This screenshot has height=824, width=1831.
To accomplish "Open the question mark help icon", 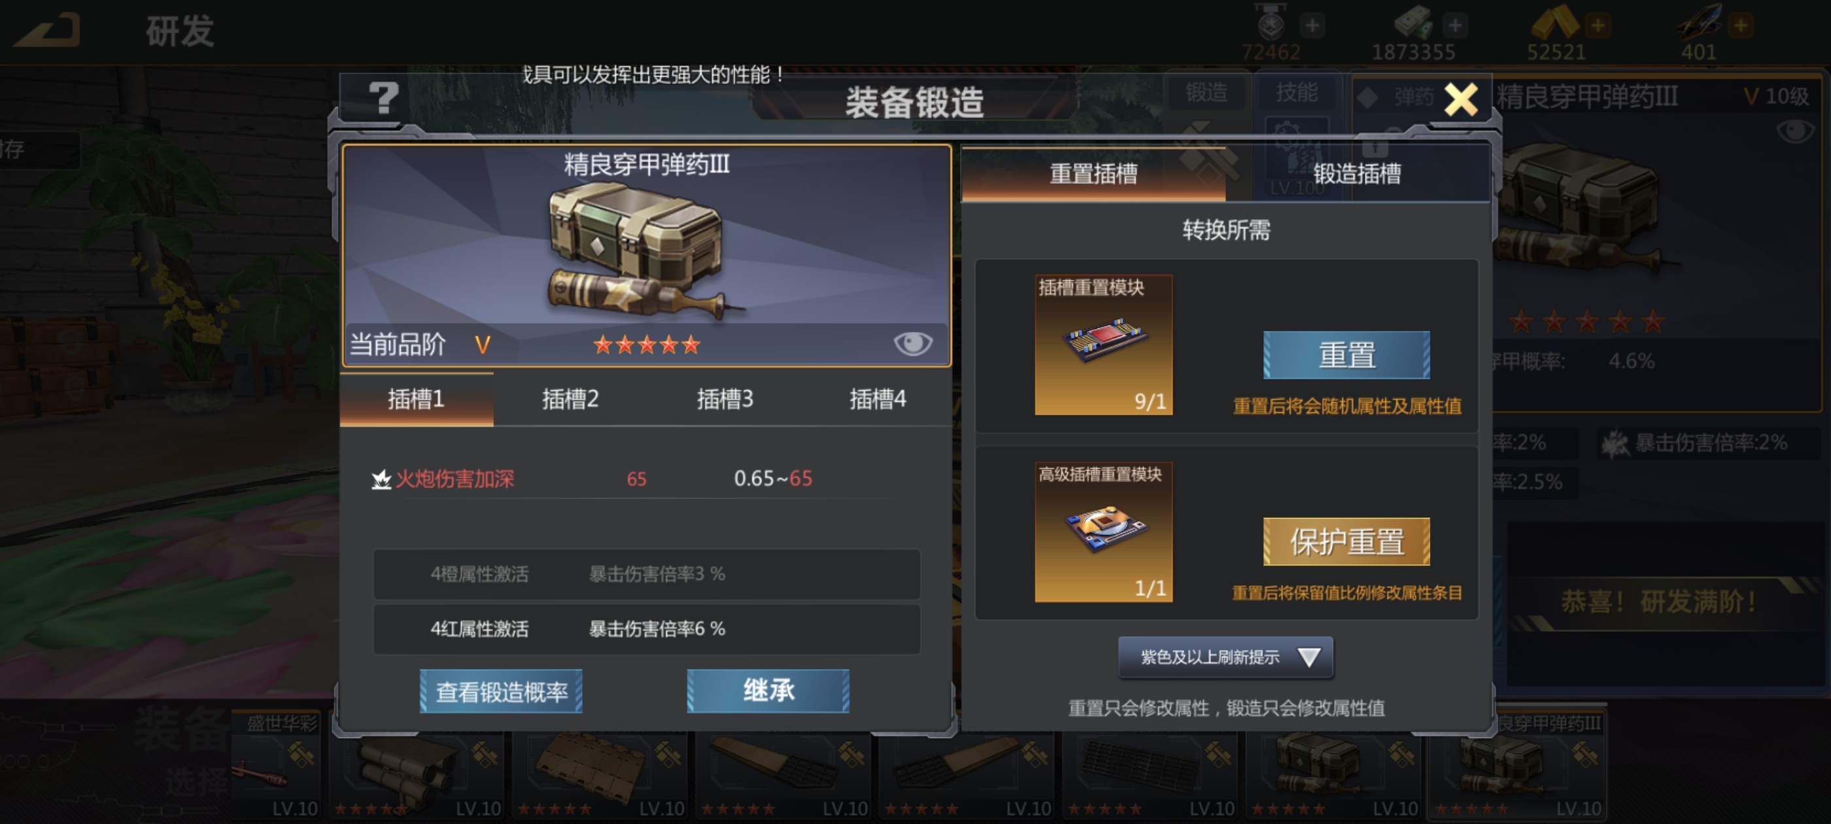I will pyautogui.click(x=384, y=98).
